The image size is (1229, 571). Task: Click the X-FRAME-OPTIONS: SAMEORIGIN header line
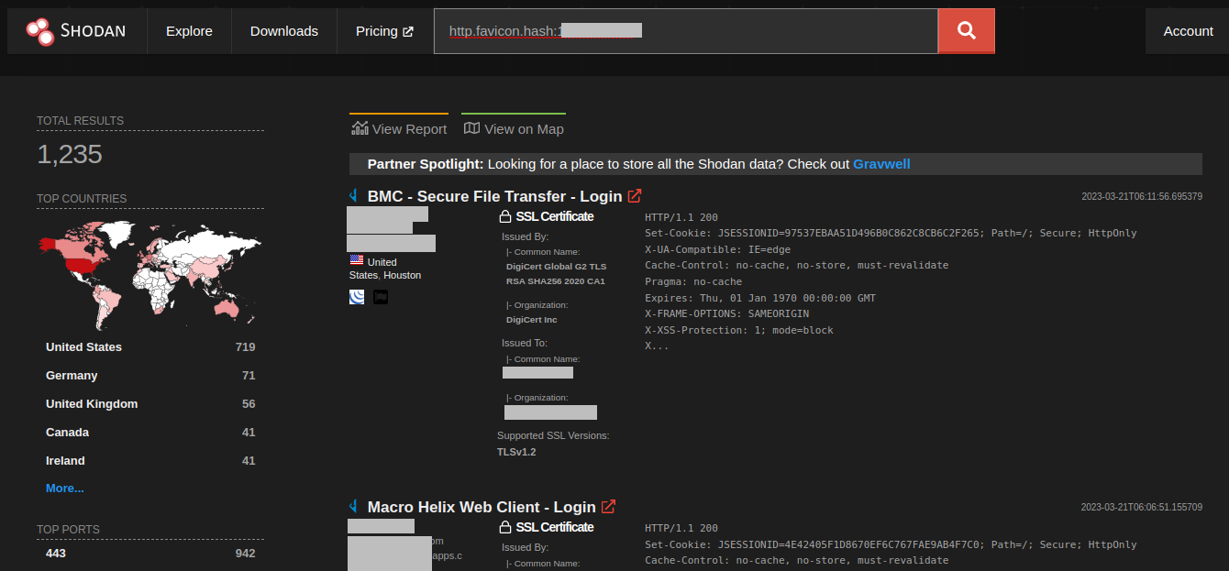tap(727, 313)
